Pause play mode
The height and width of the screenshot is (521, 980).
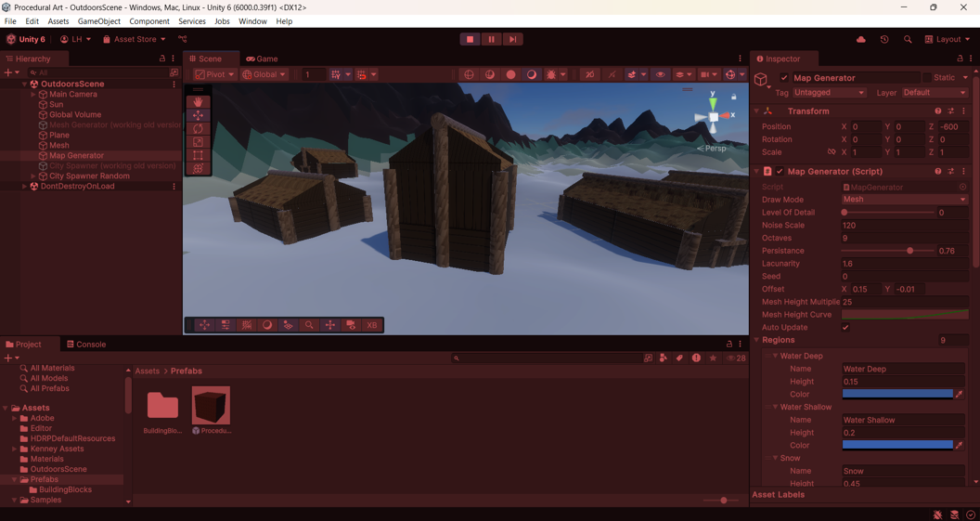coord(491,39)
